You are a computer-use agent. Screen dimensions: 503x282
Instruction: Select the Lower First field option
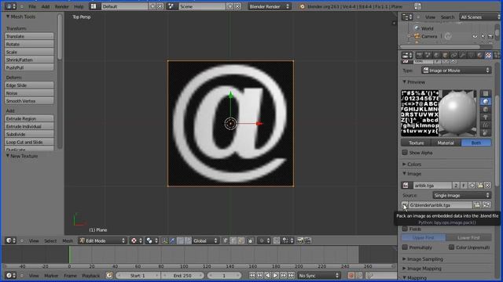coord(468,237)
